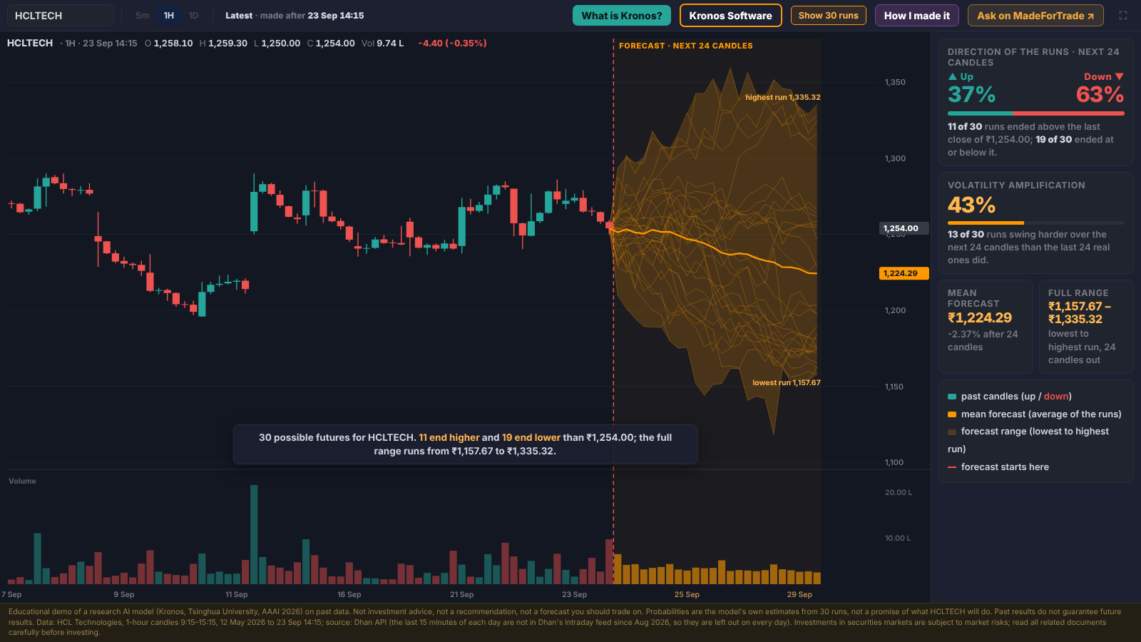Select the 1D timeframe
The width and height of the screenshot is (1141, 642).
(193, 16)
